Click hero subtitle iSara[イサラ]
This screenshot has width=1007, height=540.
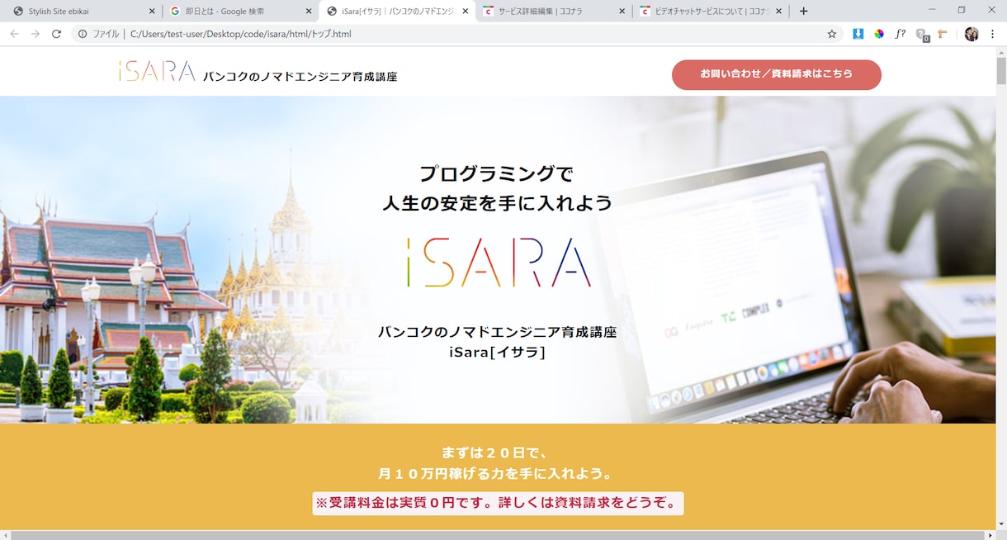498,352
